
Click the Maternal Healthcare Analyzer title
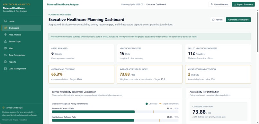pyautogui.click(x=63, y=4)
